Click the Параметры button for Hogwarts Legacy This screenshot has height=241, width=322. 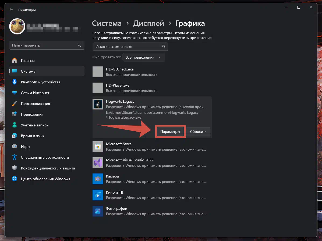point(170,131)
